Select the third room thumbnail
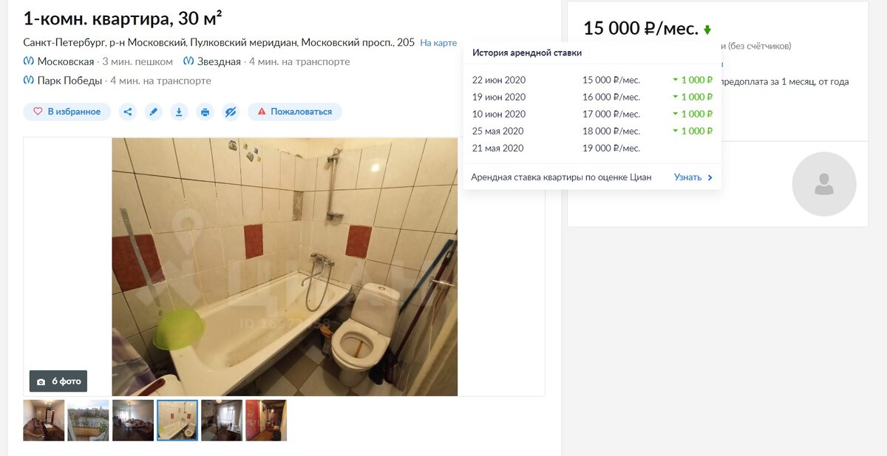The width and height of the screenshot is (887, 456). [133, 421]
